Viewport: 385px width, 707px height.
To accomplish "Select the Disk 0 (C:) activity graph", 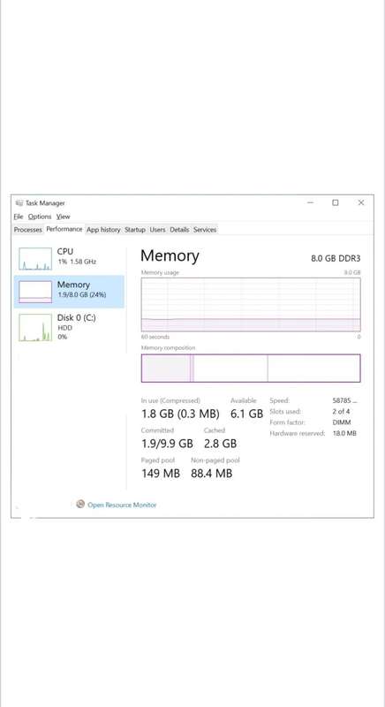I will (35, 327).
